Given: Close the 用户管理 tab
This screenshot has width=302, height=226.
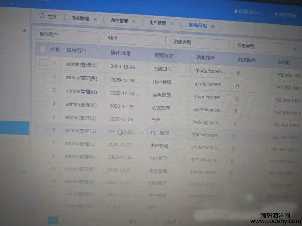Looking at the screenshot, I should [171, 24].
